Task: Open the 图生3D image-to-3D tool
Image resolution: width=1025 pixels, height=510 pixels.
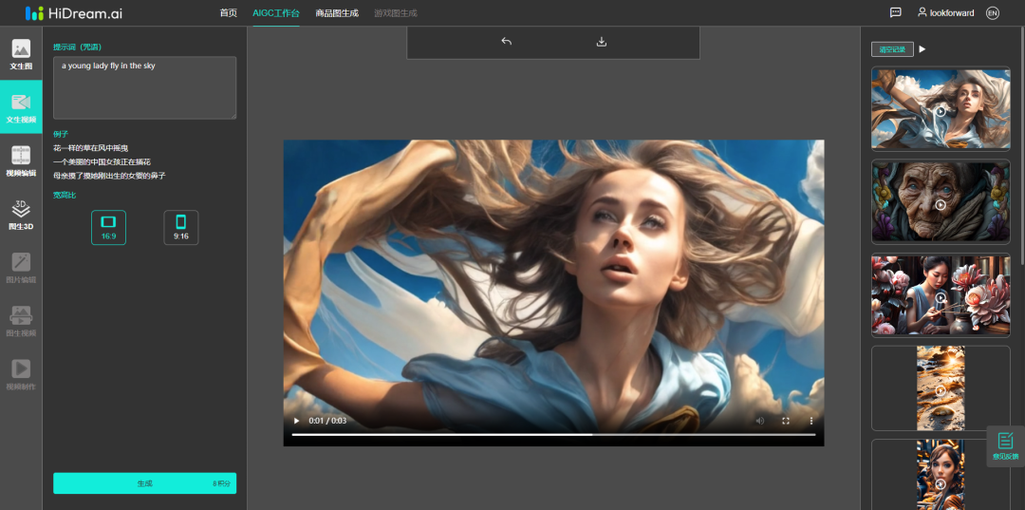Action: point(21,215)
